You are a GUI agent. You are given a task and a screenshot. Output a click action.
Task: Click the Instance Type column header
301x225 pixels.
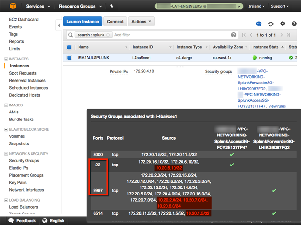(x=189, y=47)
